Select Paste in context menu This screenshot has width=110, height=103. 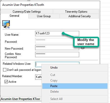(x=75, y=86)
